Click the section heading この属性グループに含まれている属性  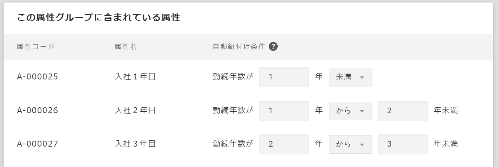pos(98,18)
